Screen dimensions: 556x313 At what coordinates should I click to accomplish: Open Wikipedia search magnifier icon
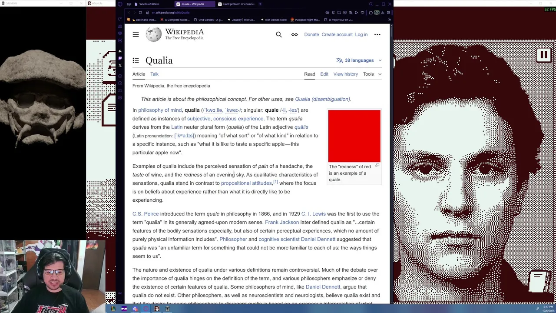[279, 34]
